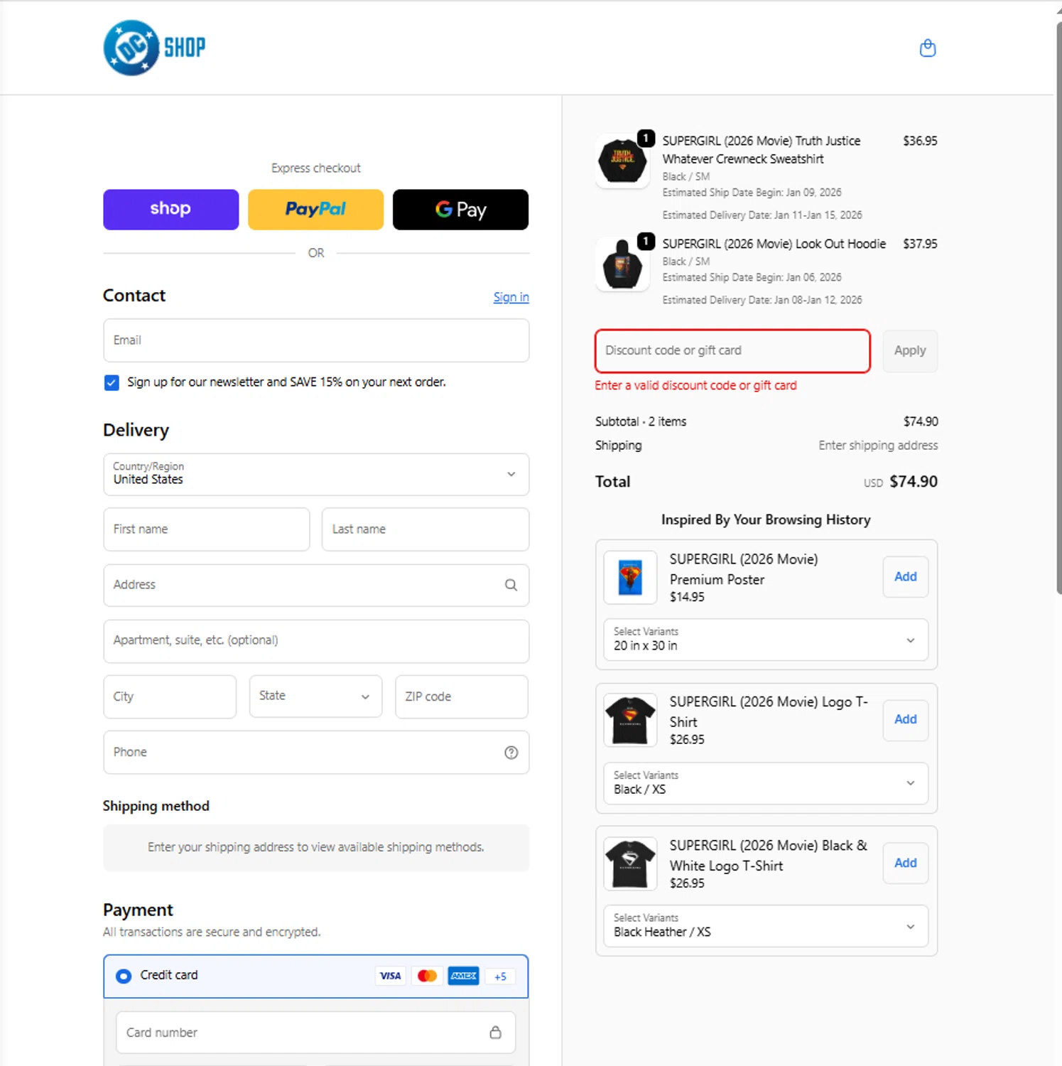The width and height of the screenshot is (1062, 1066).
Task: Click the Look Out Hoodie thumbnail
Action: tap(622, 264)
